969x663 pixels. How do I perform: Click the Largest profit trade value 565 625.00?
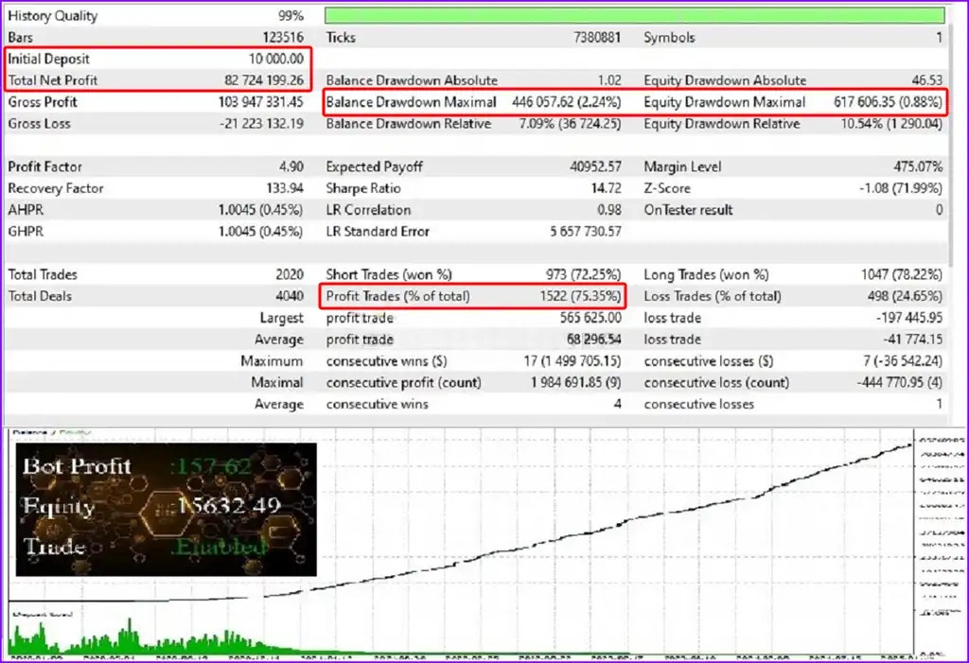pos(587,318)
